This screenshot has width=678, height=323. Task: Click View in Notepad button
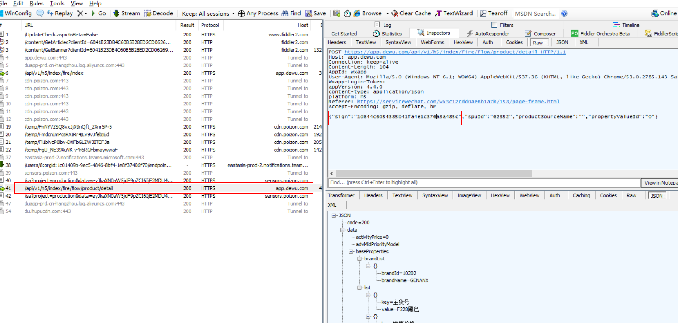click(x=660, y=183)
